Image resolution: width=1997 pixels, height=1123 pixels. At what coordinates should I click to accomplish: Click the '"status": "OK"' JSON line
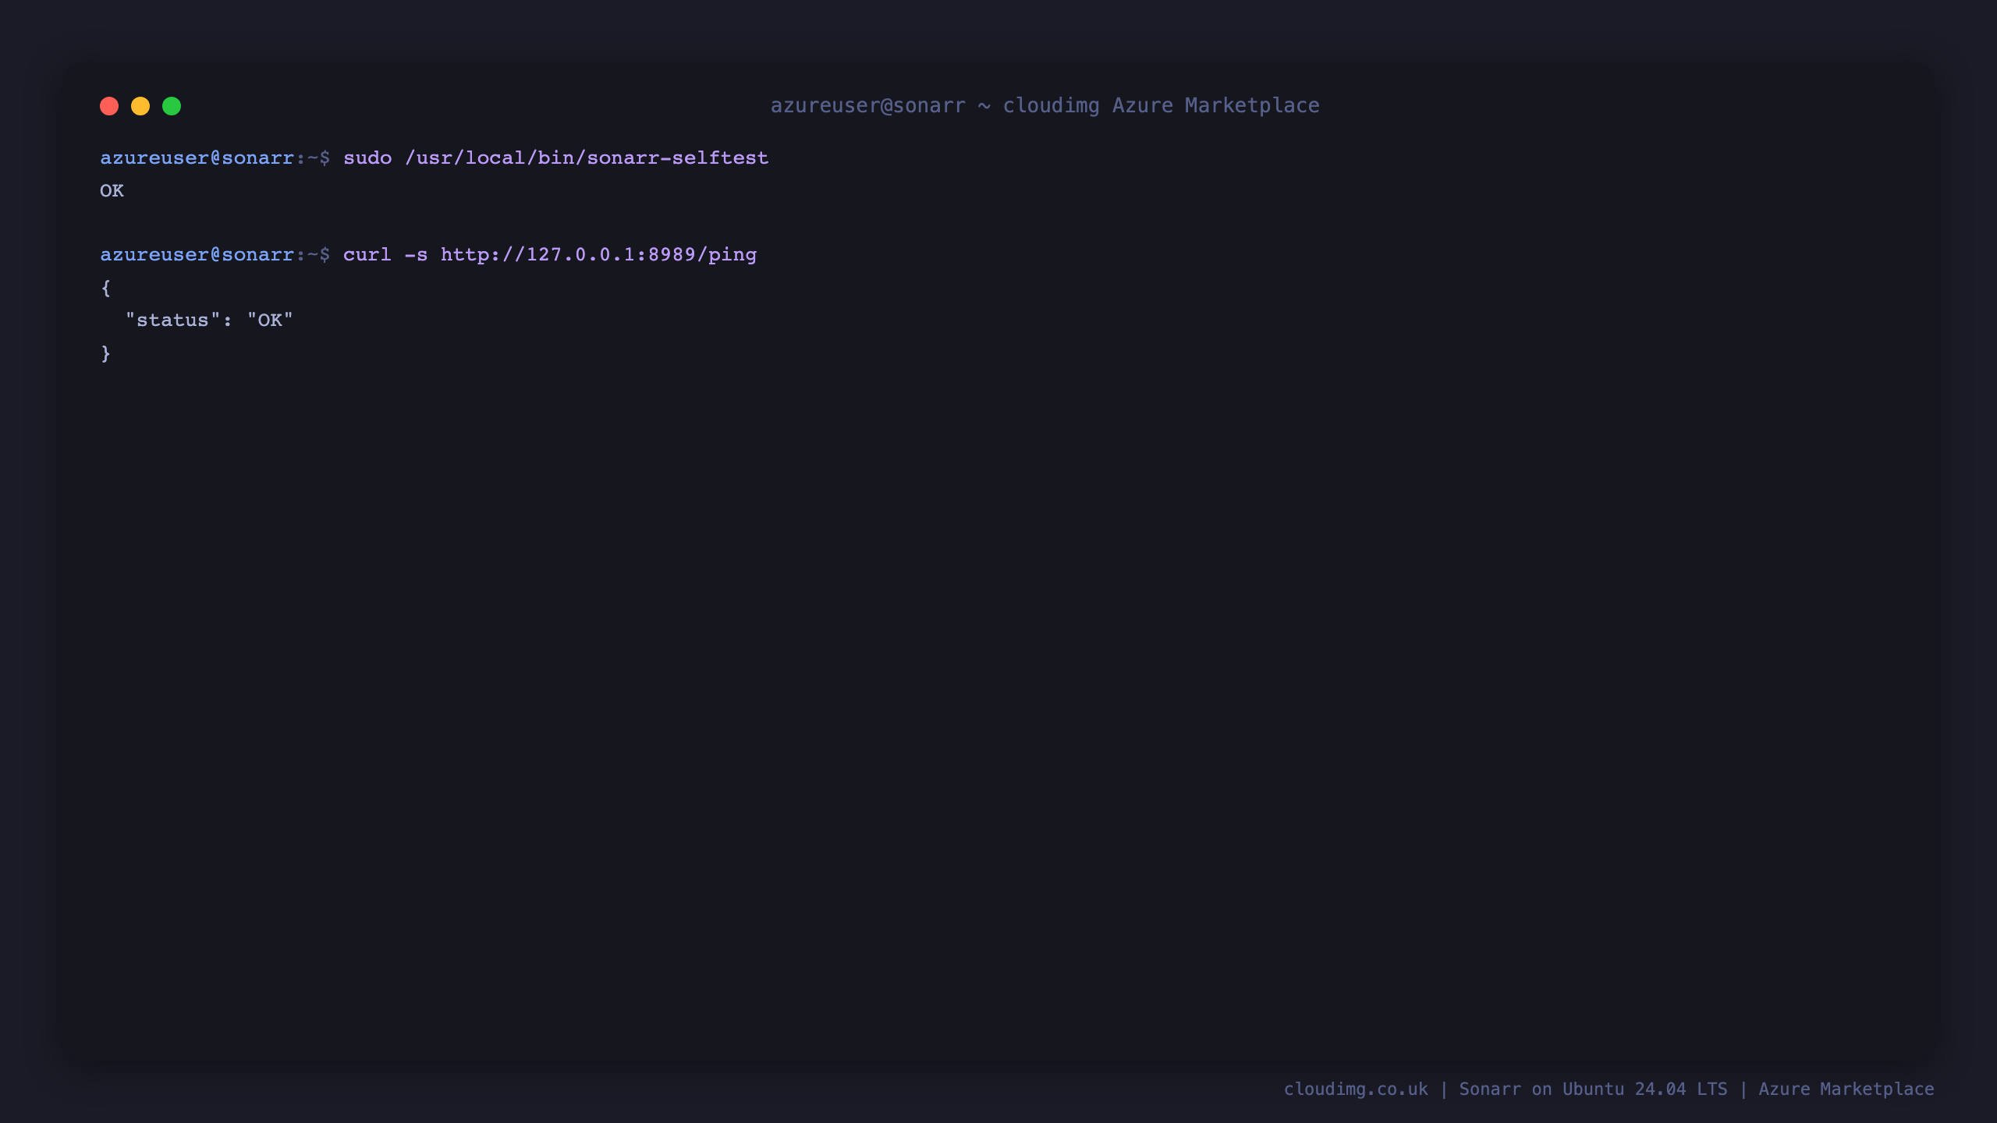coord(209,320)
